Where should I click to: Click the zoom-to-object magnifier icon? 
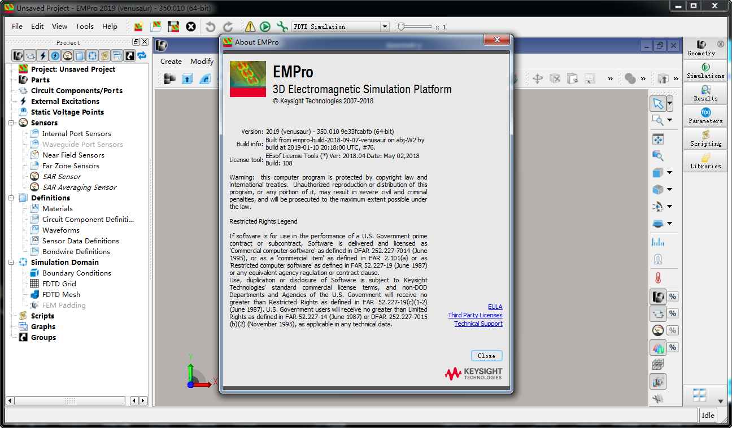[658, 156]
